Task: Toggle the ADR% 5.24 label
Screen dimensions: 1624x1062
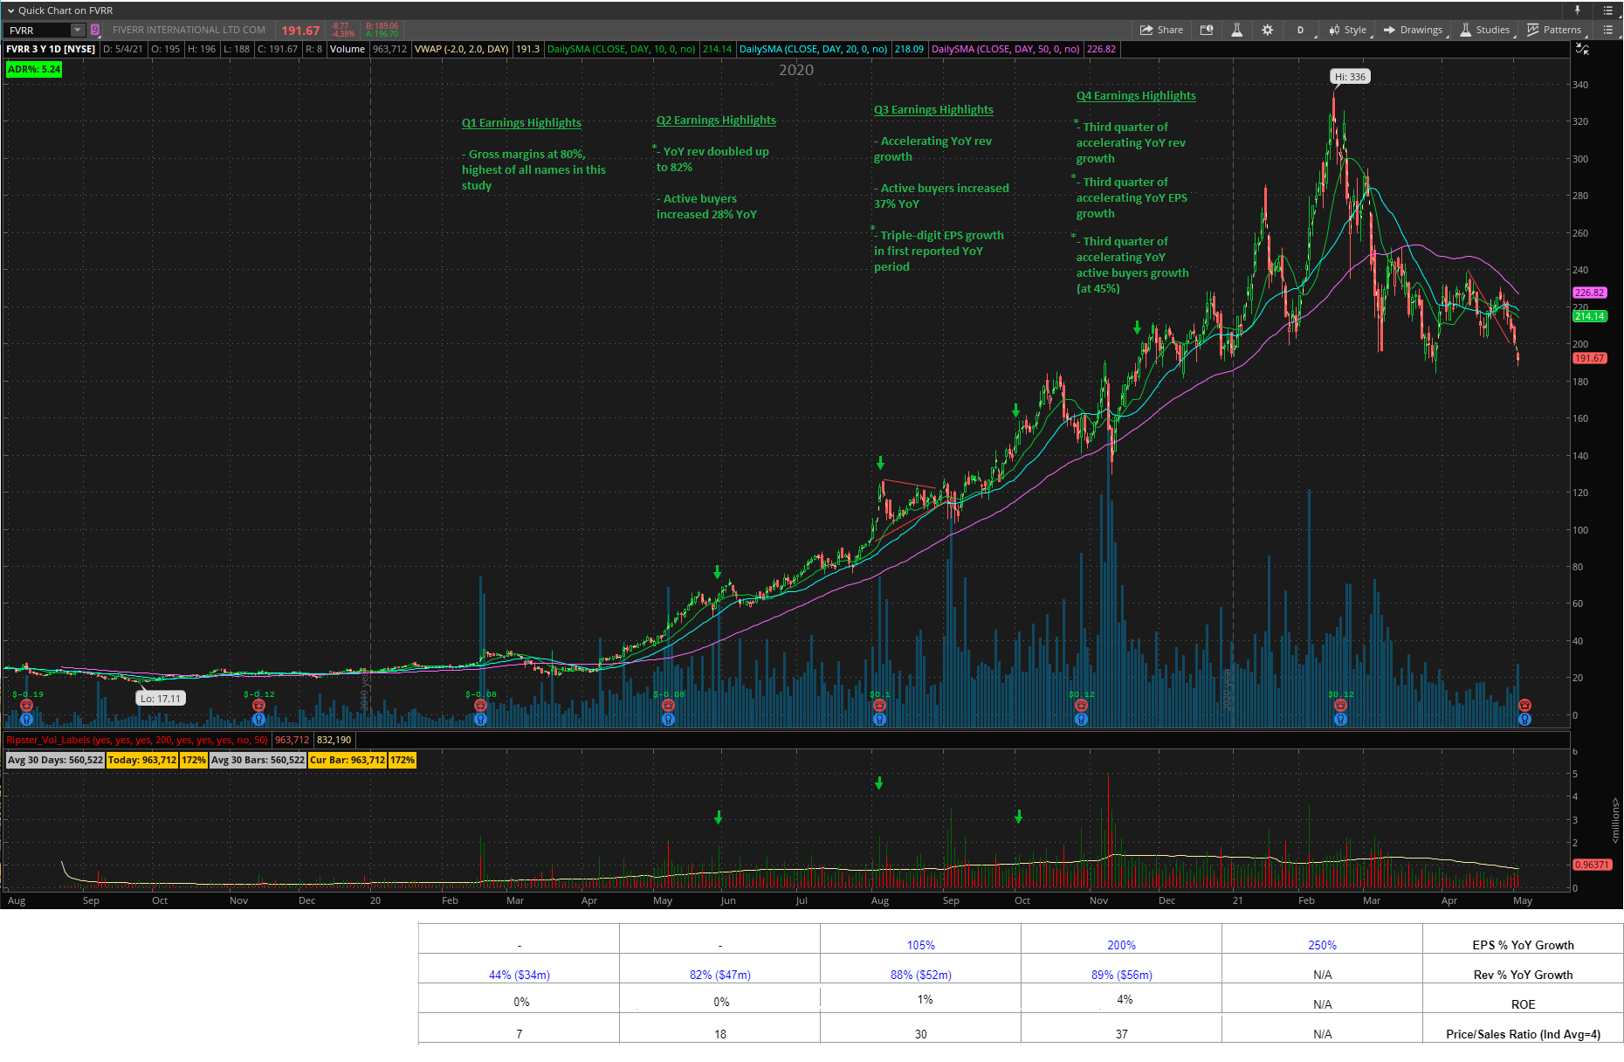Action: 34,70
